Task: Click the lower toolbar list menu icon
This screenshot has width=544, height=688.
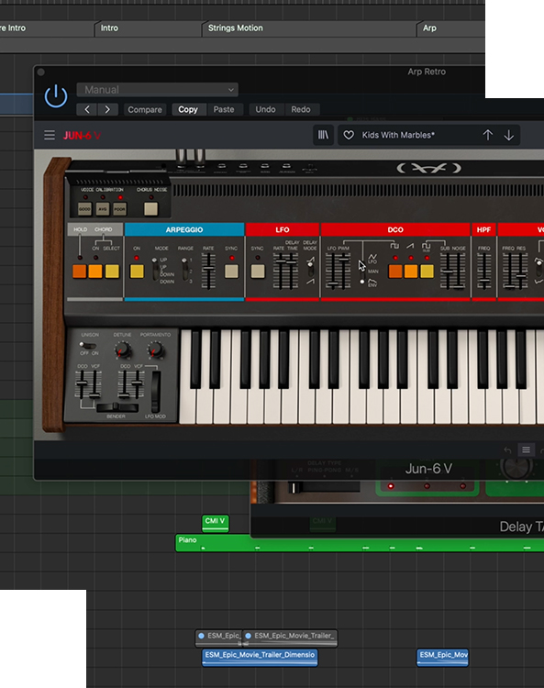Action: [x=526, y=449]
